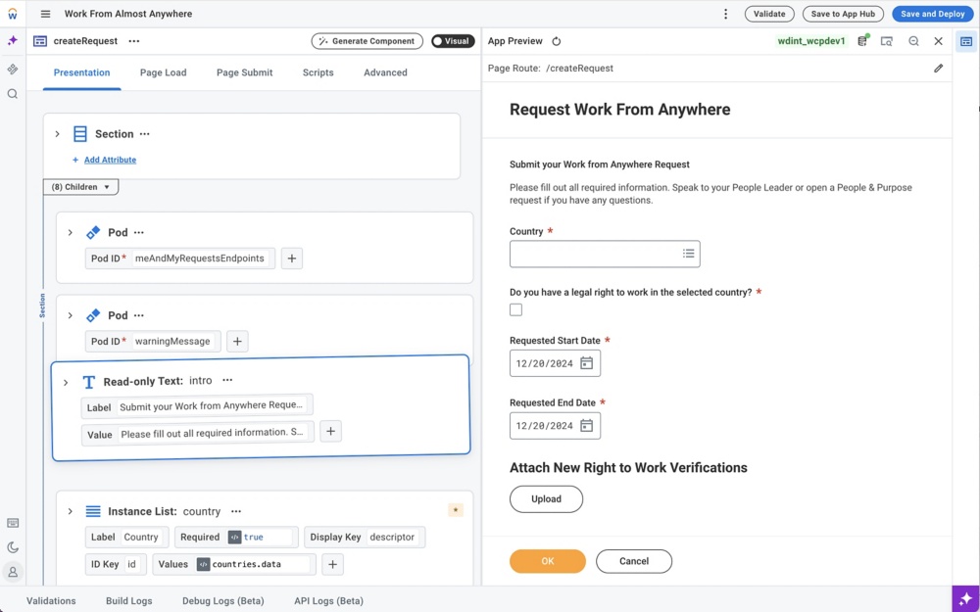This screenshot has height=612, width=980.
Task: Click the zoom magnifier icon in preview header
Action: click(913, 41)
